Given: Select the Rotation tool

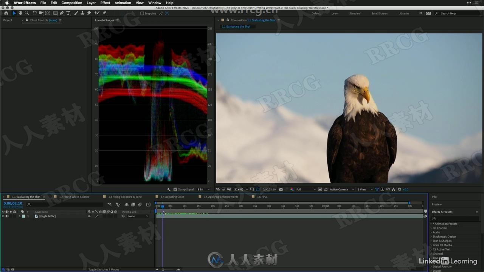Looking at the screenshot, I should click(x=35, y=13).
